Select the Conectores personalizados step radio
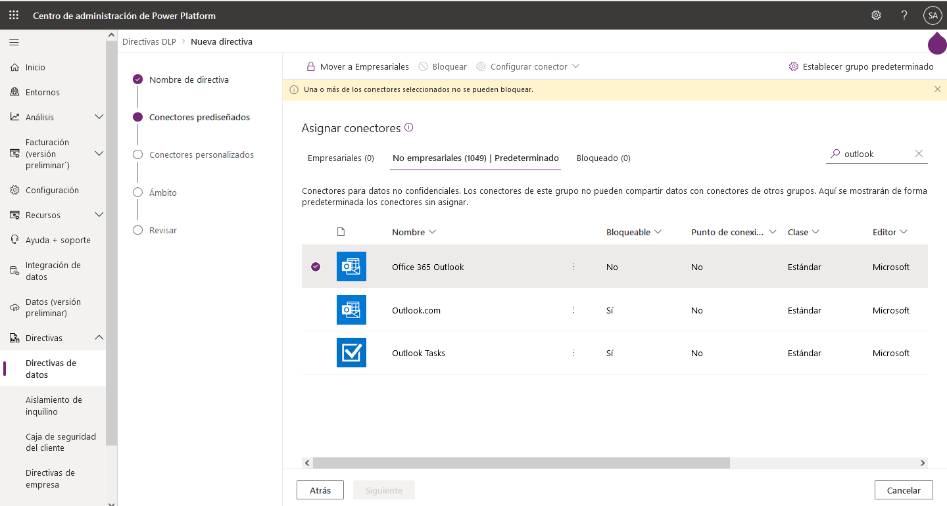The width and height of the screenshot is (947, 506). click(x=137, y=154)
